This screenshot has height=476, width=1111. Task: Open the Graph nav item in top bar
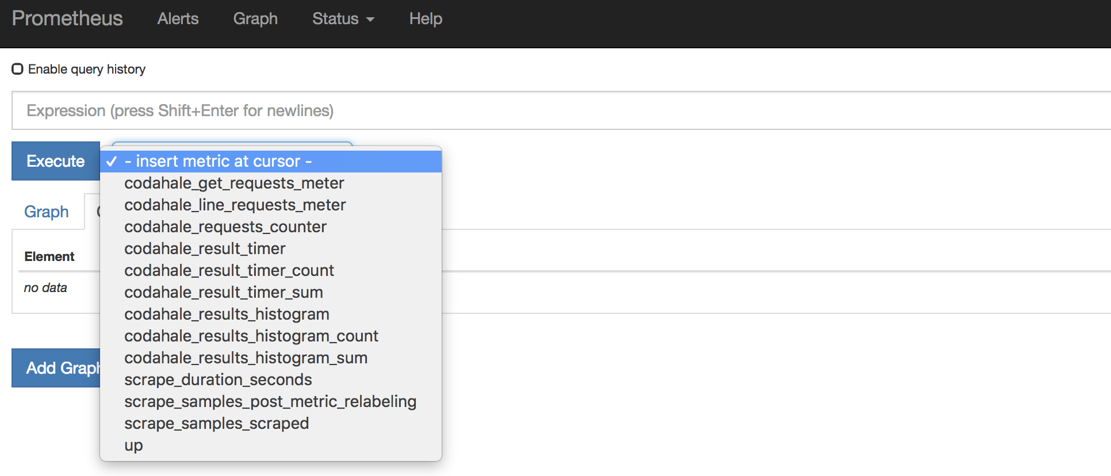[255, 18]
